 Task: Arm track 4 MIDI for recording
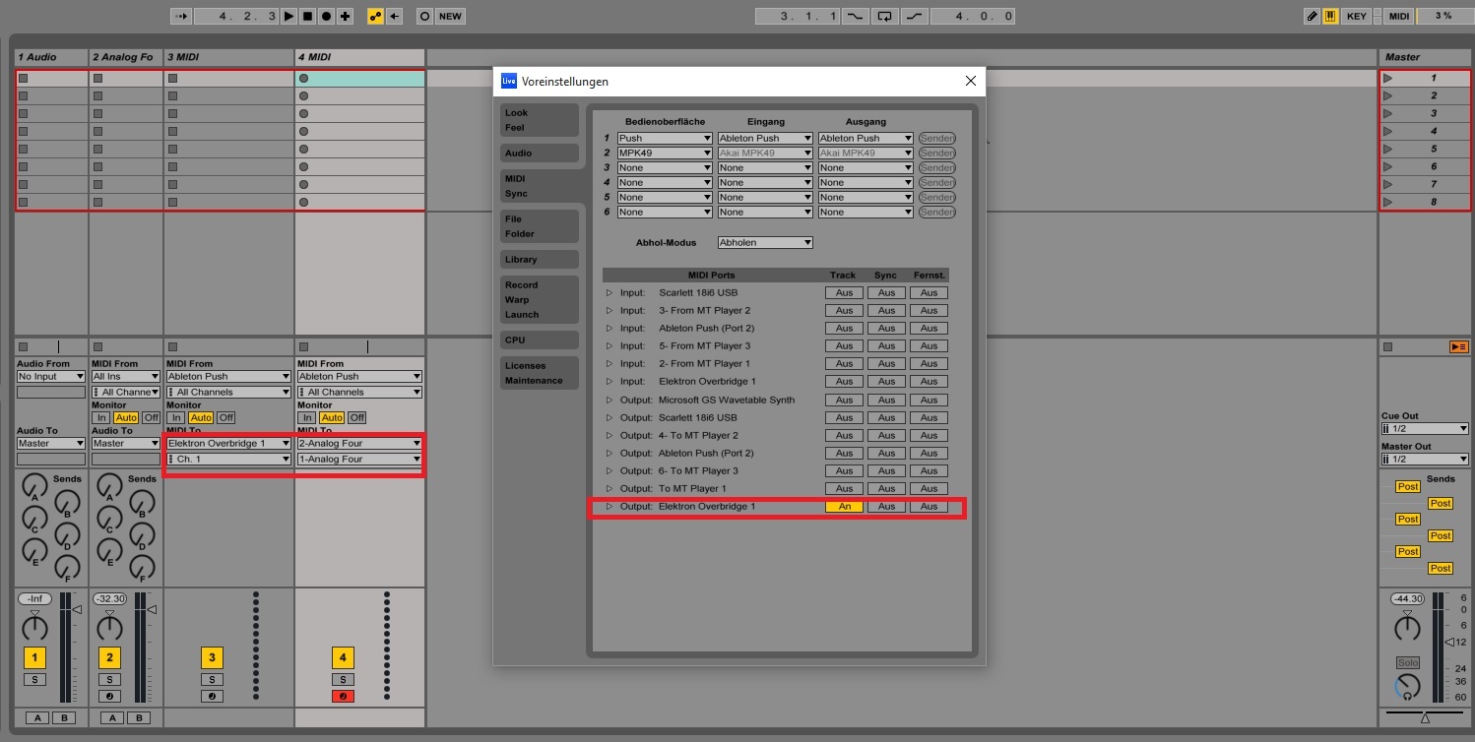tap(343, 696)
